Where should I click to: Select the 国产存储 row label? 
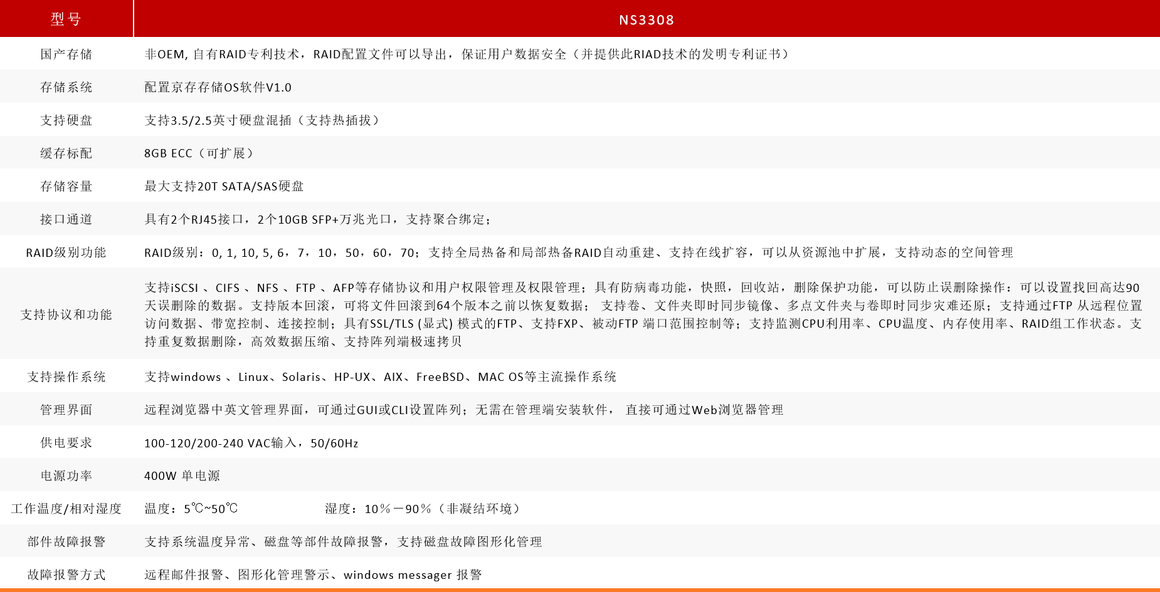point(66,54)
